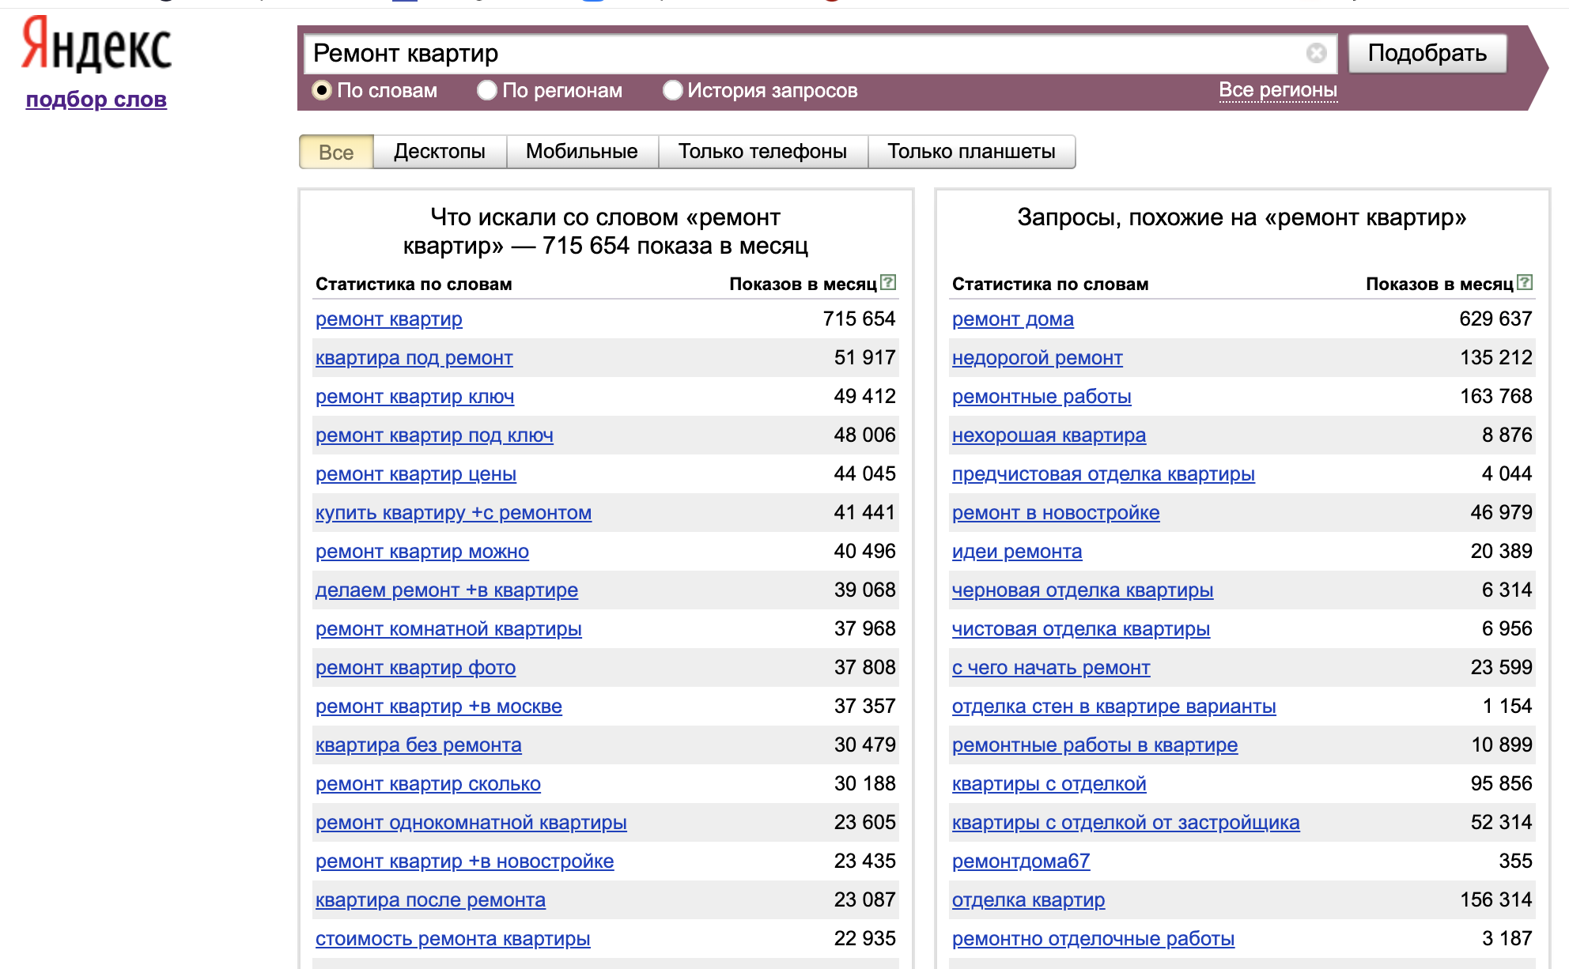Click the help icon beside right Показов в месяц
1569x969 pixels.
1526,282
